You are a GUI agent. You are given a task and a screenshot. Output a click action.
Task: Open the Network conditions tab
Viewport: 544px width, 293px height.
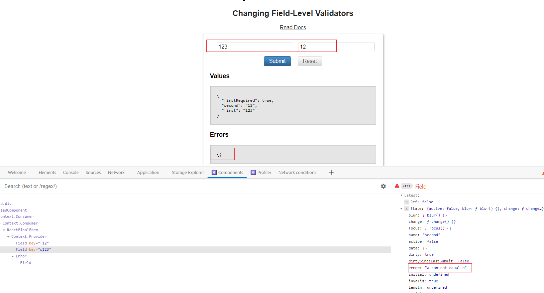tap(297, 172)
